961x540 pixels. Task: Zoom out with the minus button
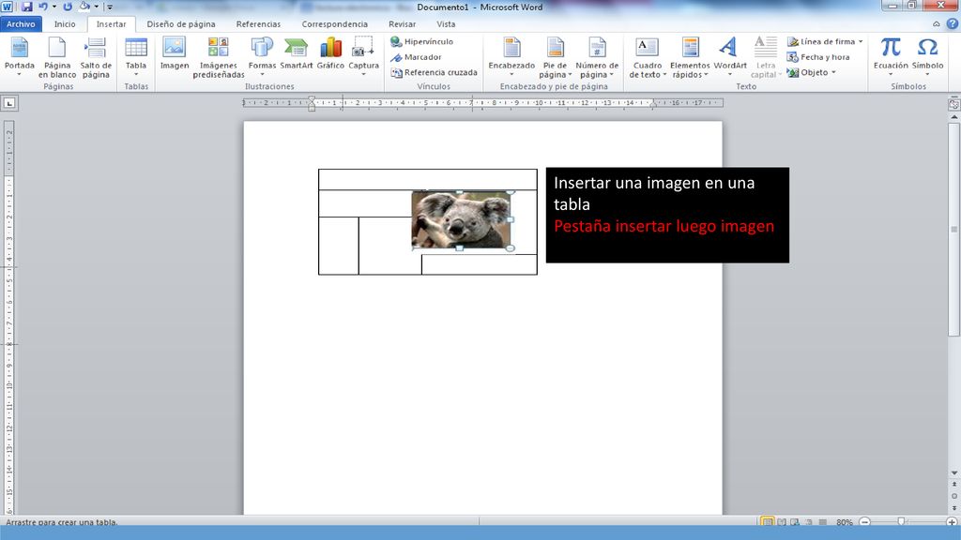(x=864, y=522)
